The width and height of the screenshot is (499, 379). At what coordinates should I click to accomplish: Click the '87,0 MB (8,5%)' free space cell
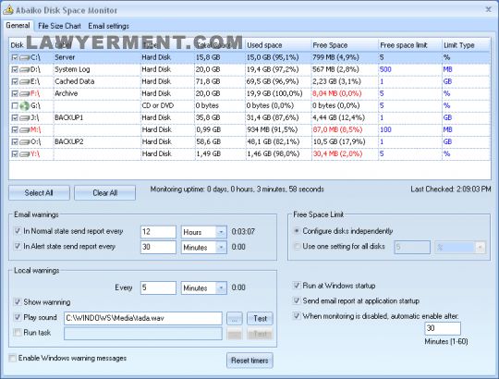(x=337, y=130)
